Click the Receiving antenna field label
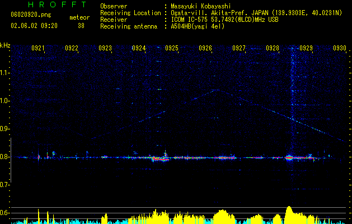 129,26
